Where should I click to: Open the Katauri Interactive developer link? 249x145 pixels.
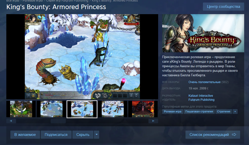tap(201, 95)
